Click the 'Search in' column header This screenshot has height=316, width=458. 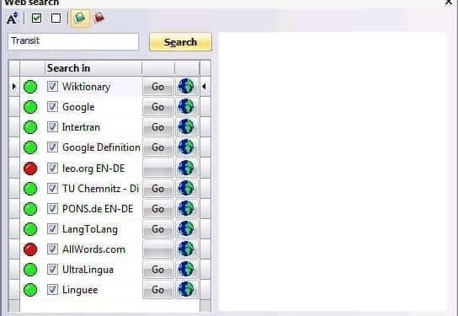pos(93,68)
